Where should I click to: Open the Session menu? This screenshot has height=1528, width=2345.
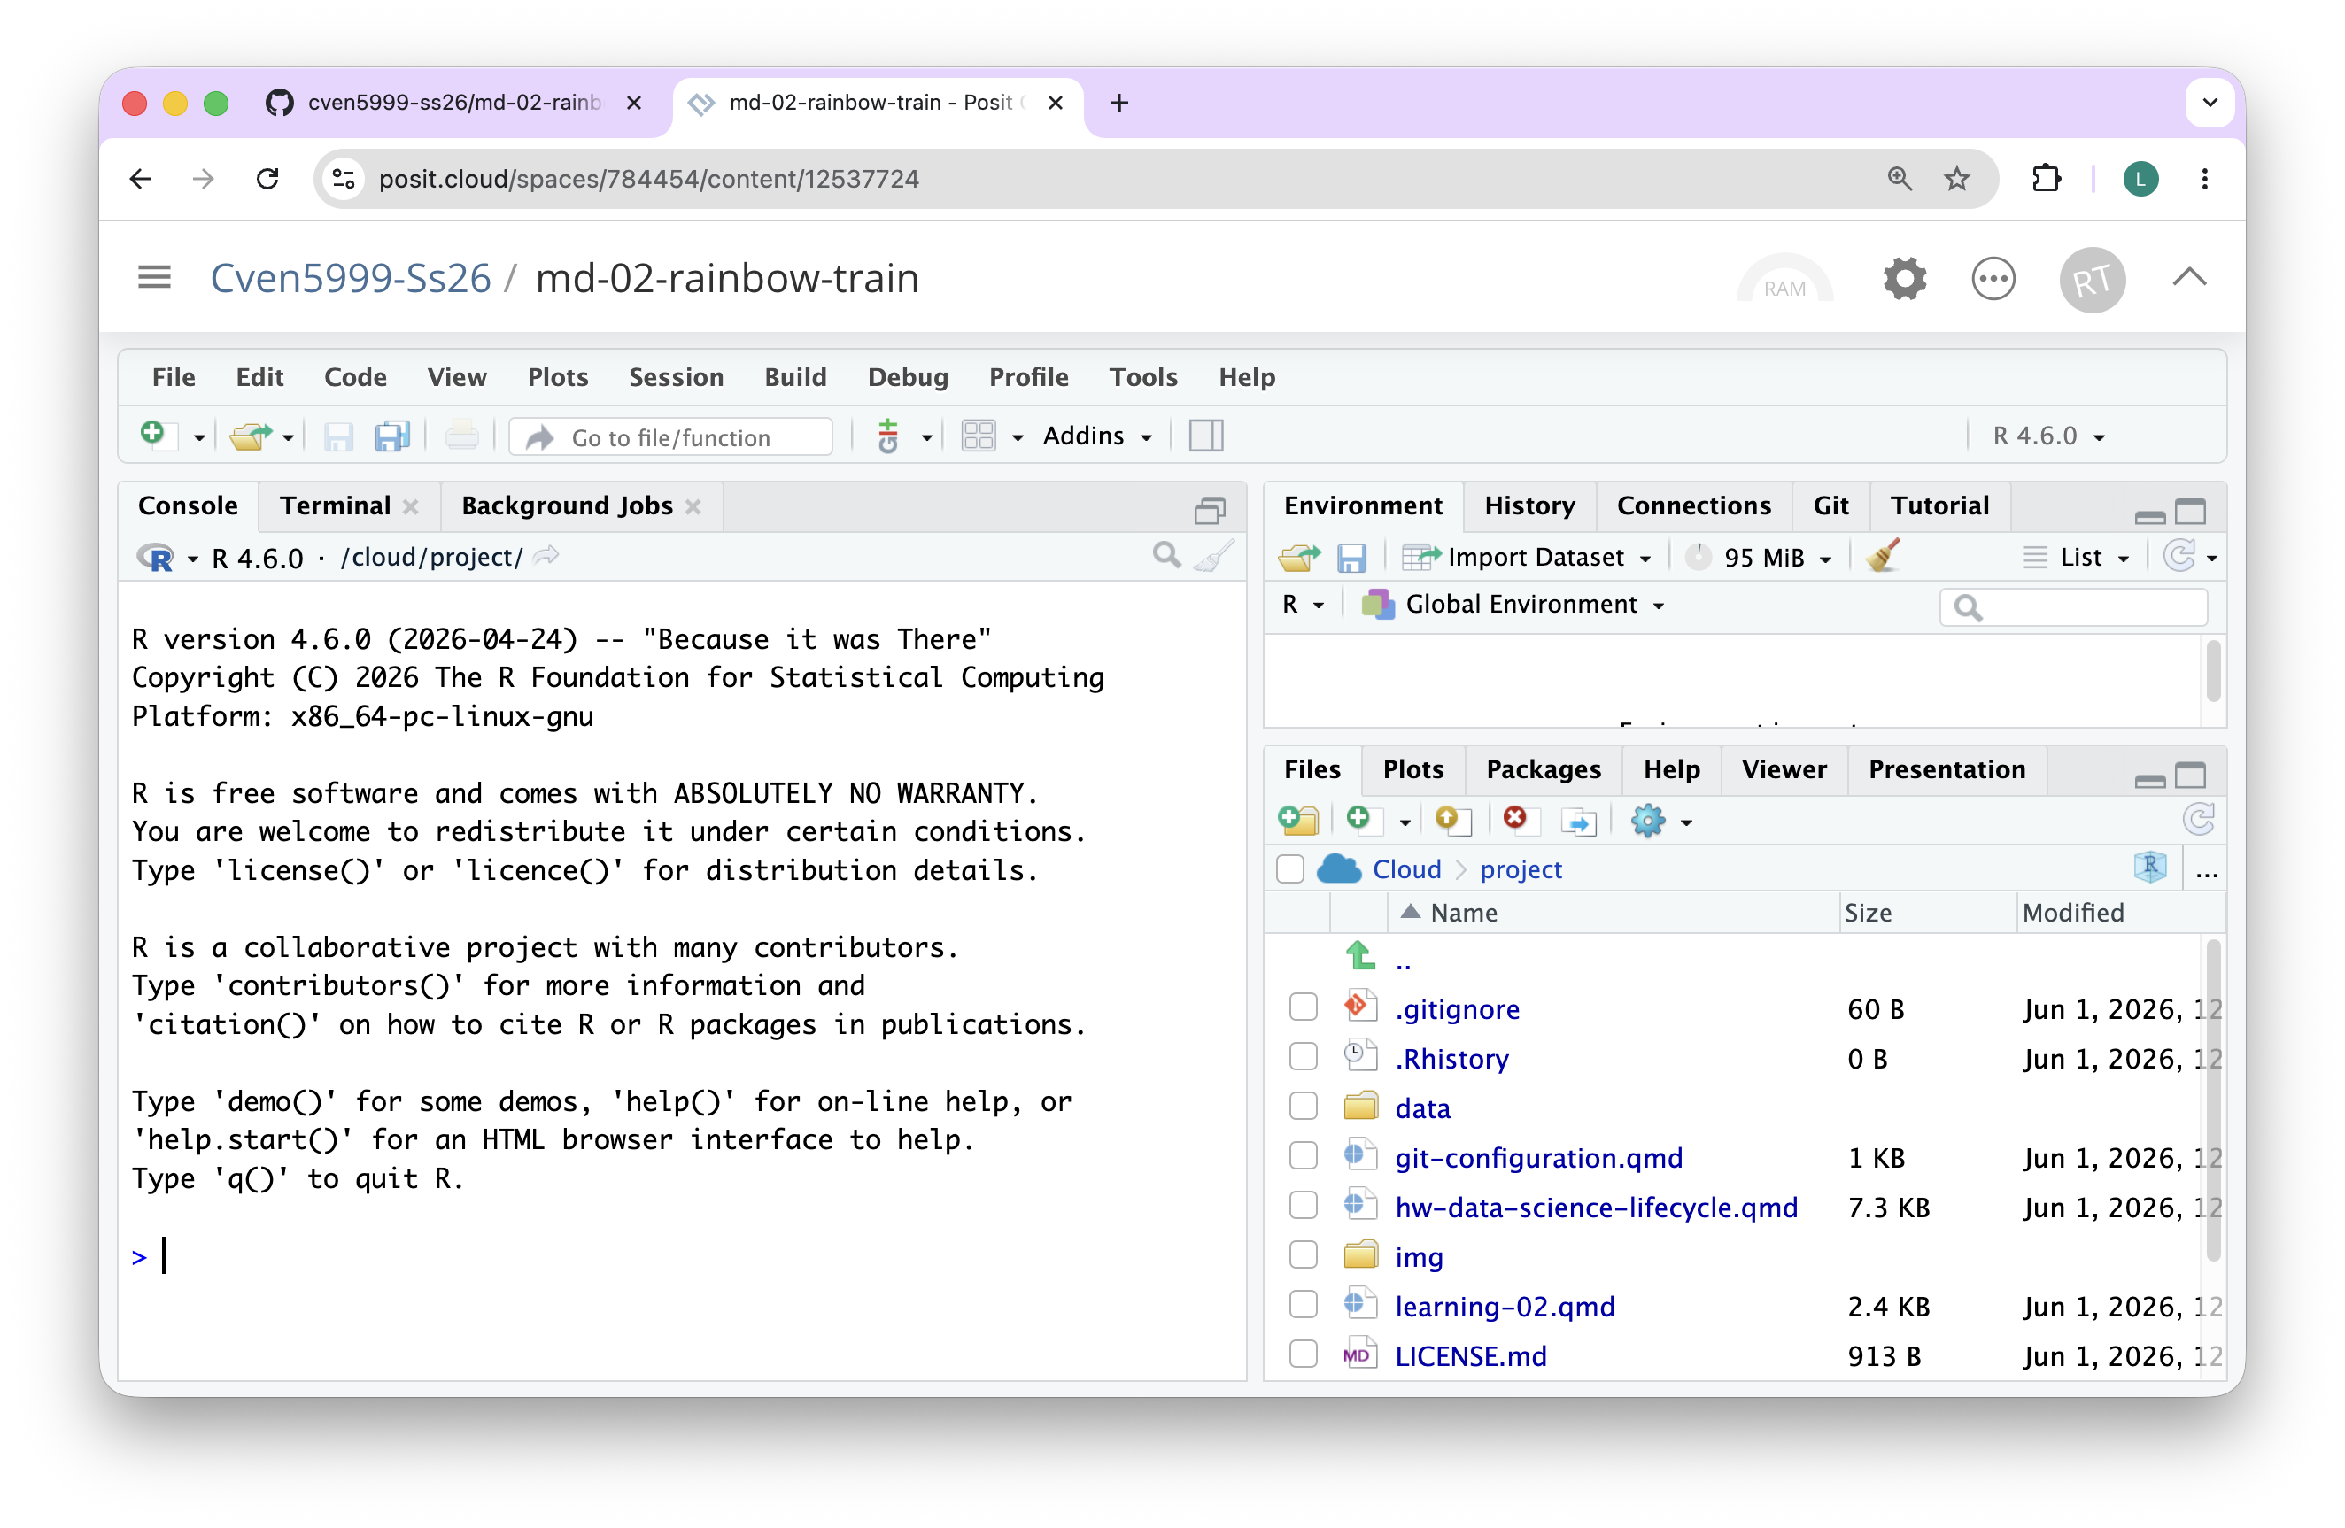click(676, 377)
